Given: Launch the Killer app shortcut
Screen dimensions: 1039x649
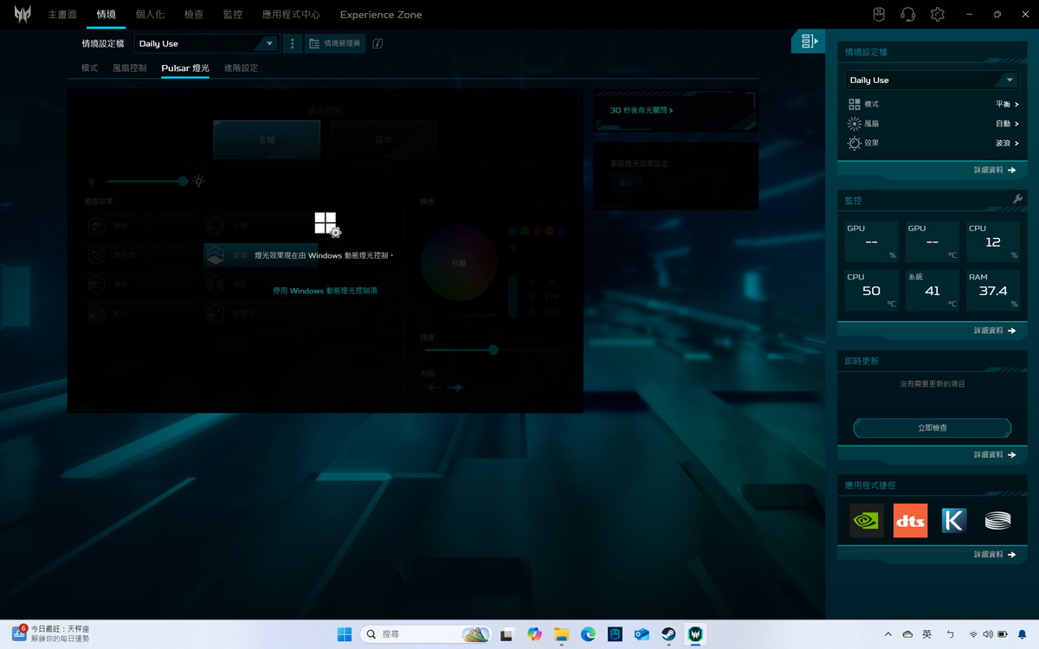Looking at the screenshot, I should coord(953,520).
